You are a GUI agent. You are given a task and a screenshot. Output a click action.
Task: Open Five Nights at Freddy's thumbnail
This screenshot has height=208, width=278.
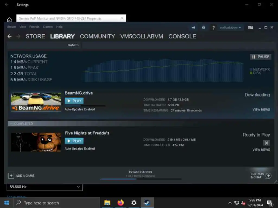coord(36,142)
